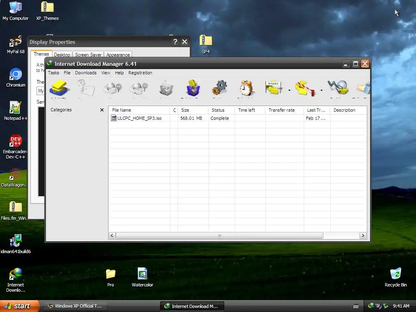Open the SP4 zip folder icon
Screen dimensions: 416x312
point(206,45)
